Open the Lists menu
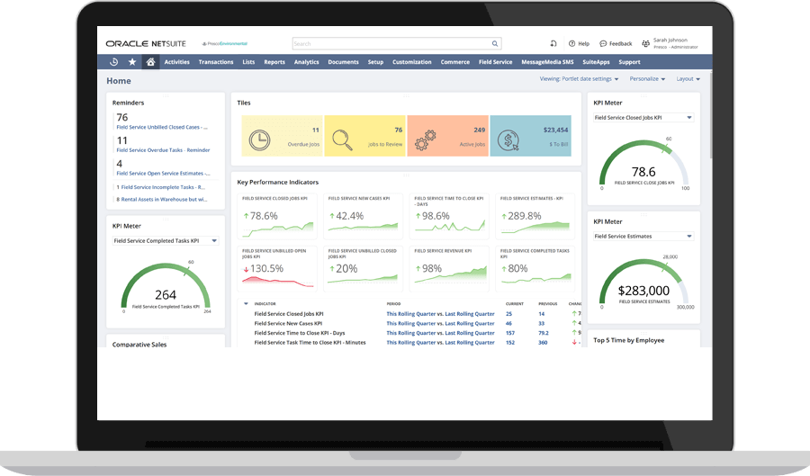This screenshot has width=810, height=476. [x=248, y=62]
